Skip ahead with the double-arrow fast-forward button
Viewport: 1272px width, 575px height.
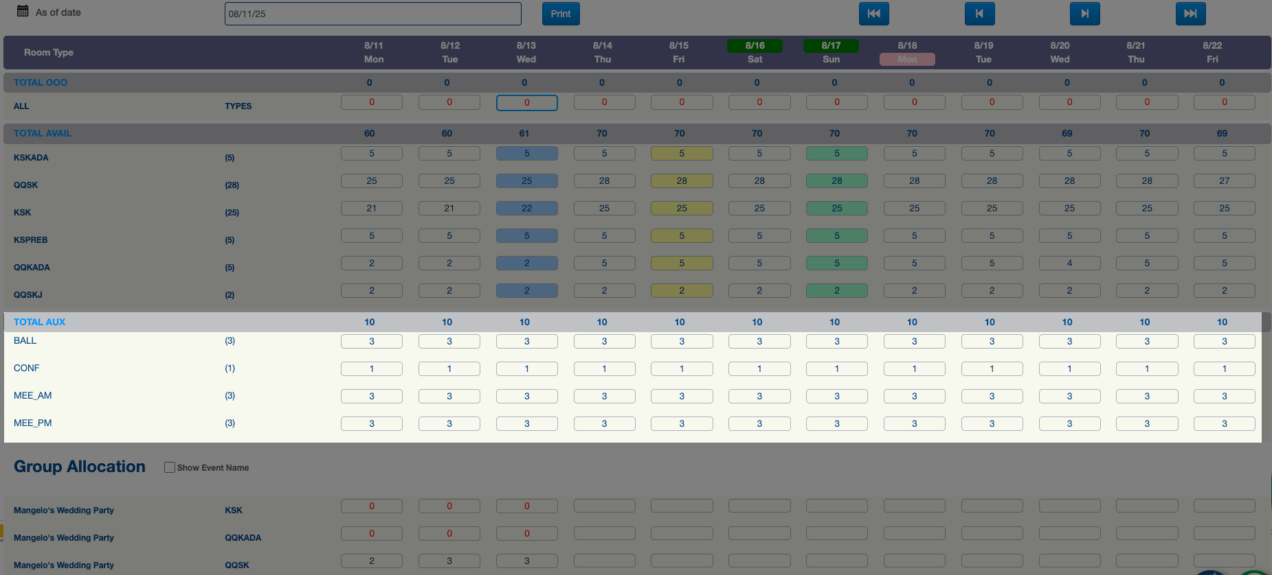pyautogui.click(x=1190, y=14)
